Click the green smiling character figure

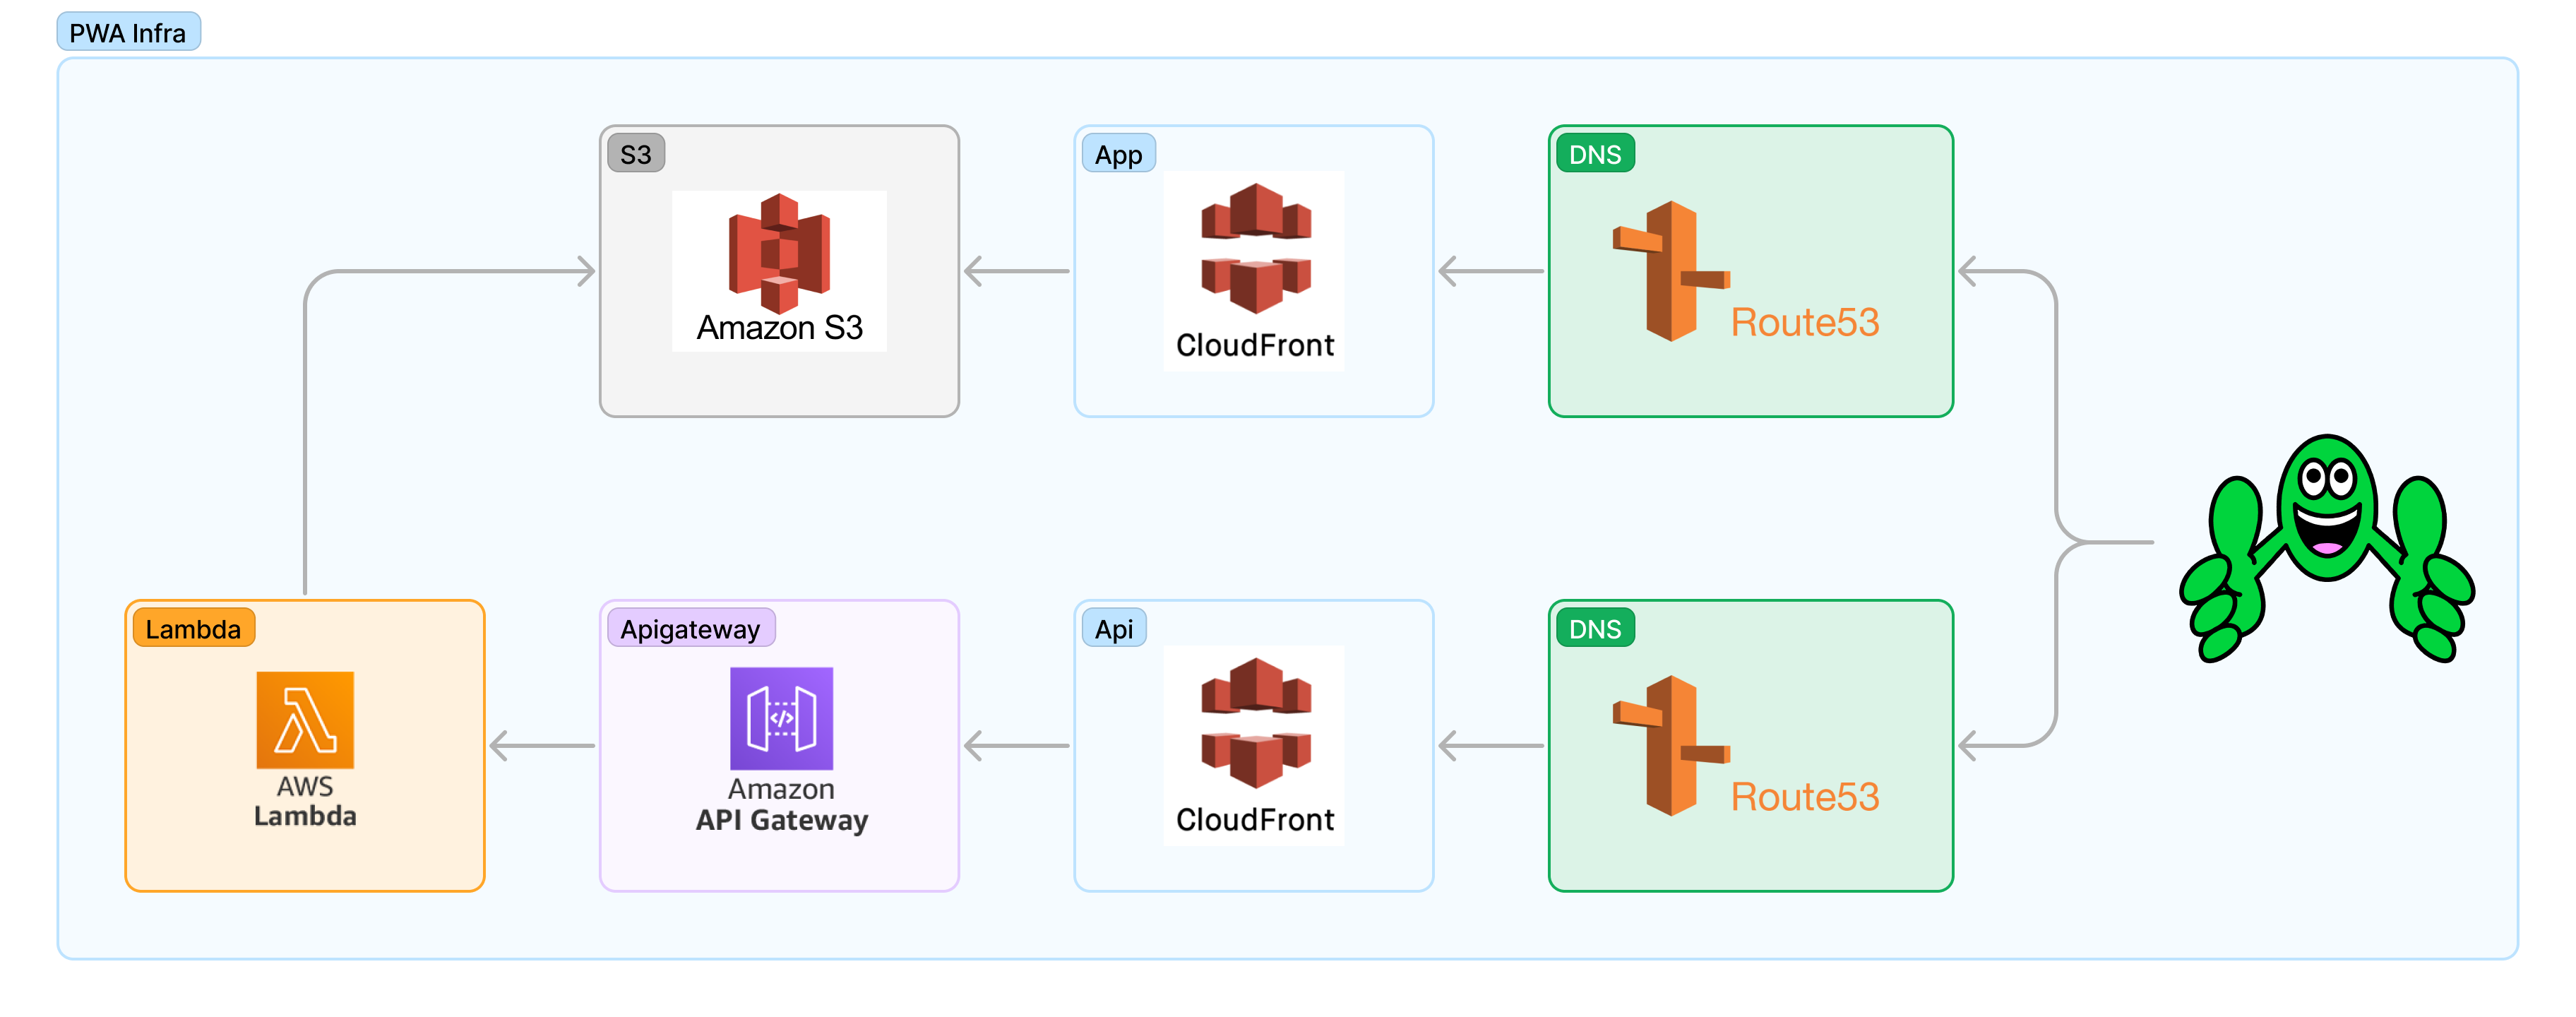[2327, 548]
